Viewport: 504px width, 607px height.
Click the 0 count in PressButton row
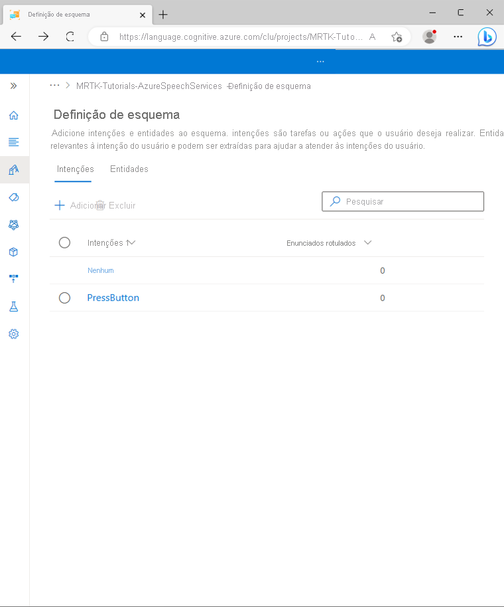[x=382, y=298]
